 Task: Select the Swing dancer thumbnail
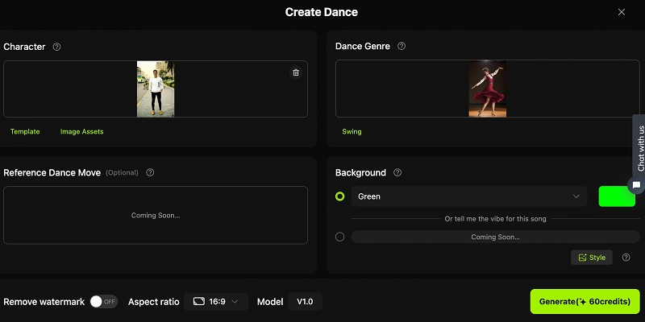pyautogui.click(x=488, y=89)
